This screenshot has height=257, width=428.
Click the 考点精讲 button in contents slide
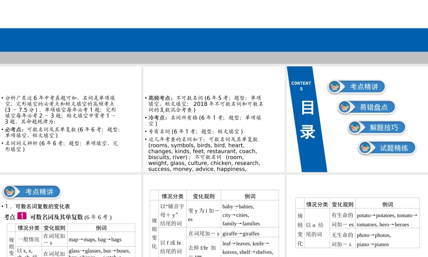pos(357,87)
